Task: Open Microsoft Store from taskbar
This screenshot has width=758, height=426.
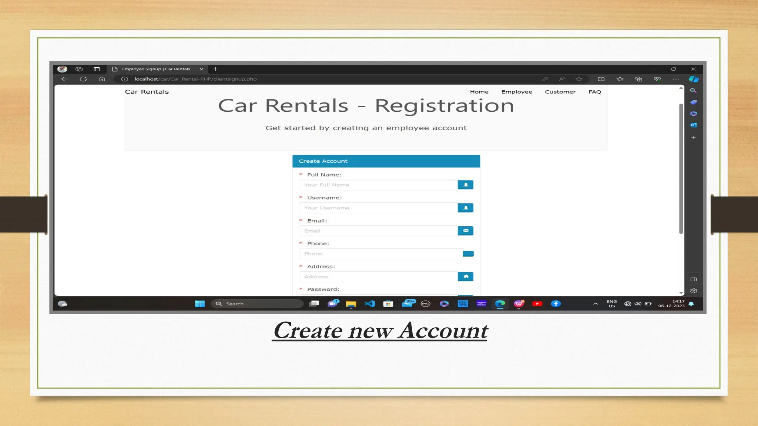Action: point(388,304)
